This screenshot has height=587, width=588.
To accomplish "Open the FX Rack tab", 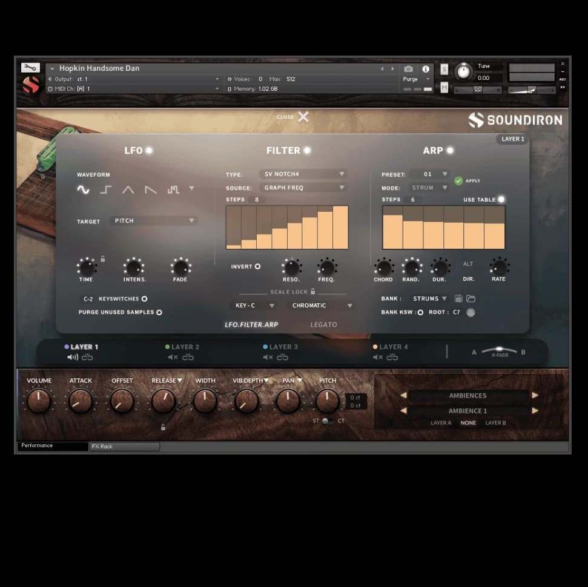I will point(124,447).
